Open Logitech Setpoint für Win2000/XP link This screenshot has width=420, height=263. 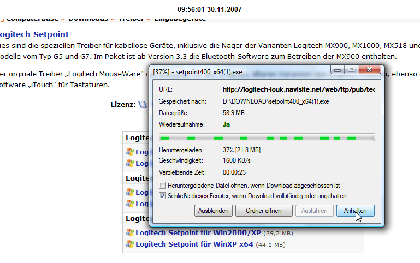point(198,233)
